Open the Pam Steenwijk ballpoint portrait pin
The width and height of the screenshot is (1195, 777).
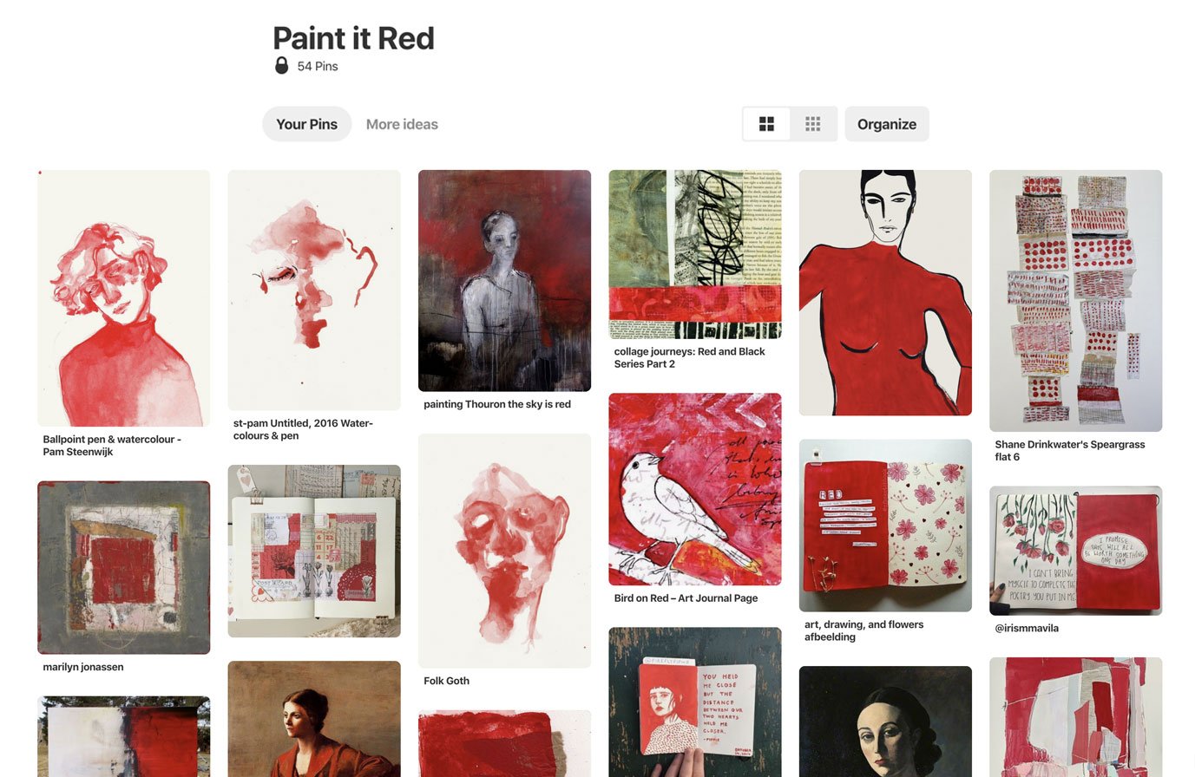click(123, 298)
